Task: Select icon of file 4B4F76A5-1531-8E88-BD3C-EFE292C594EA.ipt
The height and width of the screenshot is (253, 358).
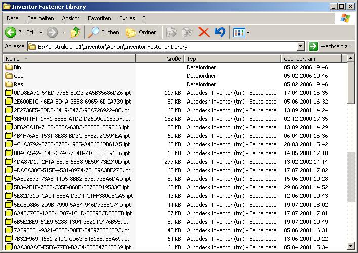Action: (x=9, y=136)
